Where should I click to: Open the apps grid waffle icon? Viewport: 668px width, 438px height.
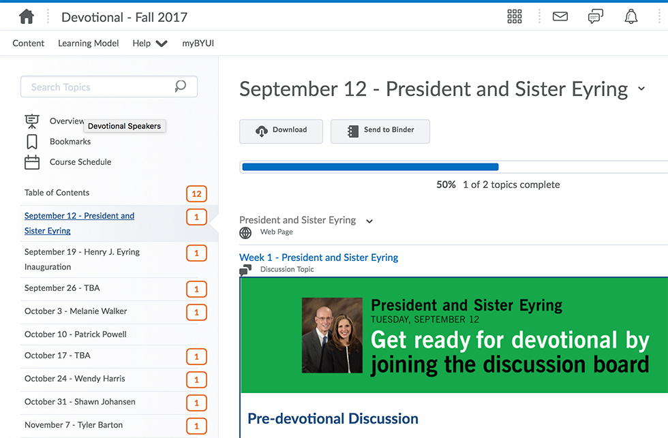pos(514,16)
